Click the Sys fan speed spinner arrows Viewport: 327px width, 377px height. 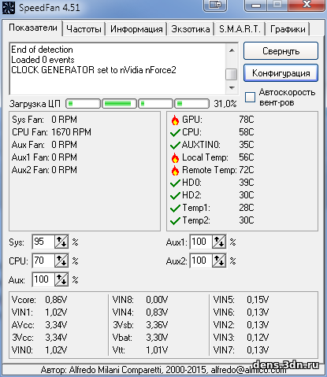pos(61,242)
